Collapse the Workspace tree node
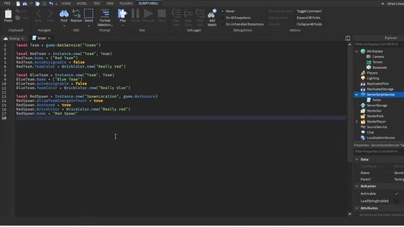Screen dimensions: 404x227 pos(357,51)
